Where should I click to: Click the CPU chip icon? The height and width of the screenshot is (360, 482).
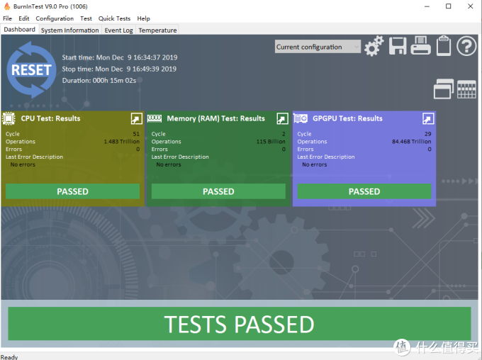click(x=9, y=118)
